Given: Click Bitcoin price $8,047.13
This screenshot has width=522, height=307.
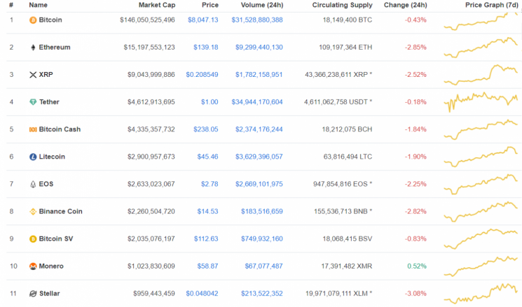Looking at the screenshot, I should pyautogui.click(x=202, y=20).
